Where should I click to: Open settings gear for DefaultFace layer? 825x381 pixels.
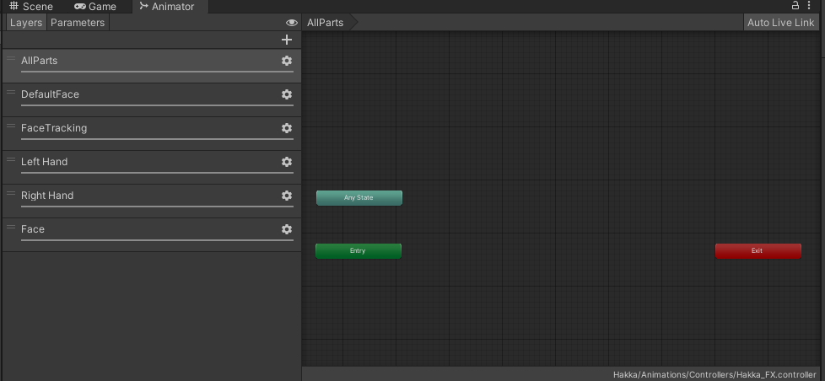[286, 94]
